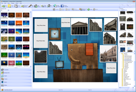
Task: Open Page Setup
Action: coord(44,6)
